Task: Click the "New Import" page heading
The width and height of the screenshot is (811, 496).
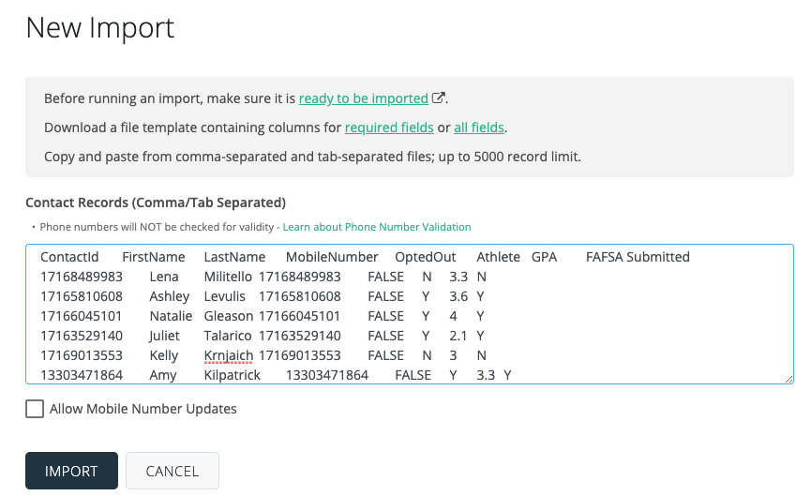Action: point(99,28)
